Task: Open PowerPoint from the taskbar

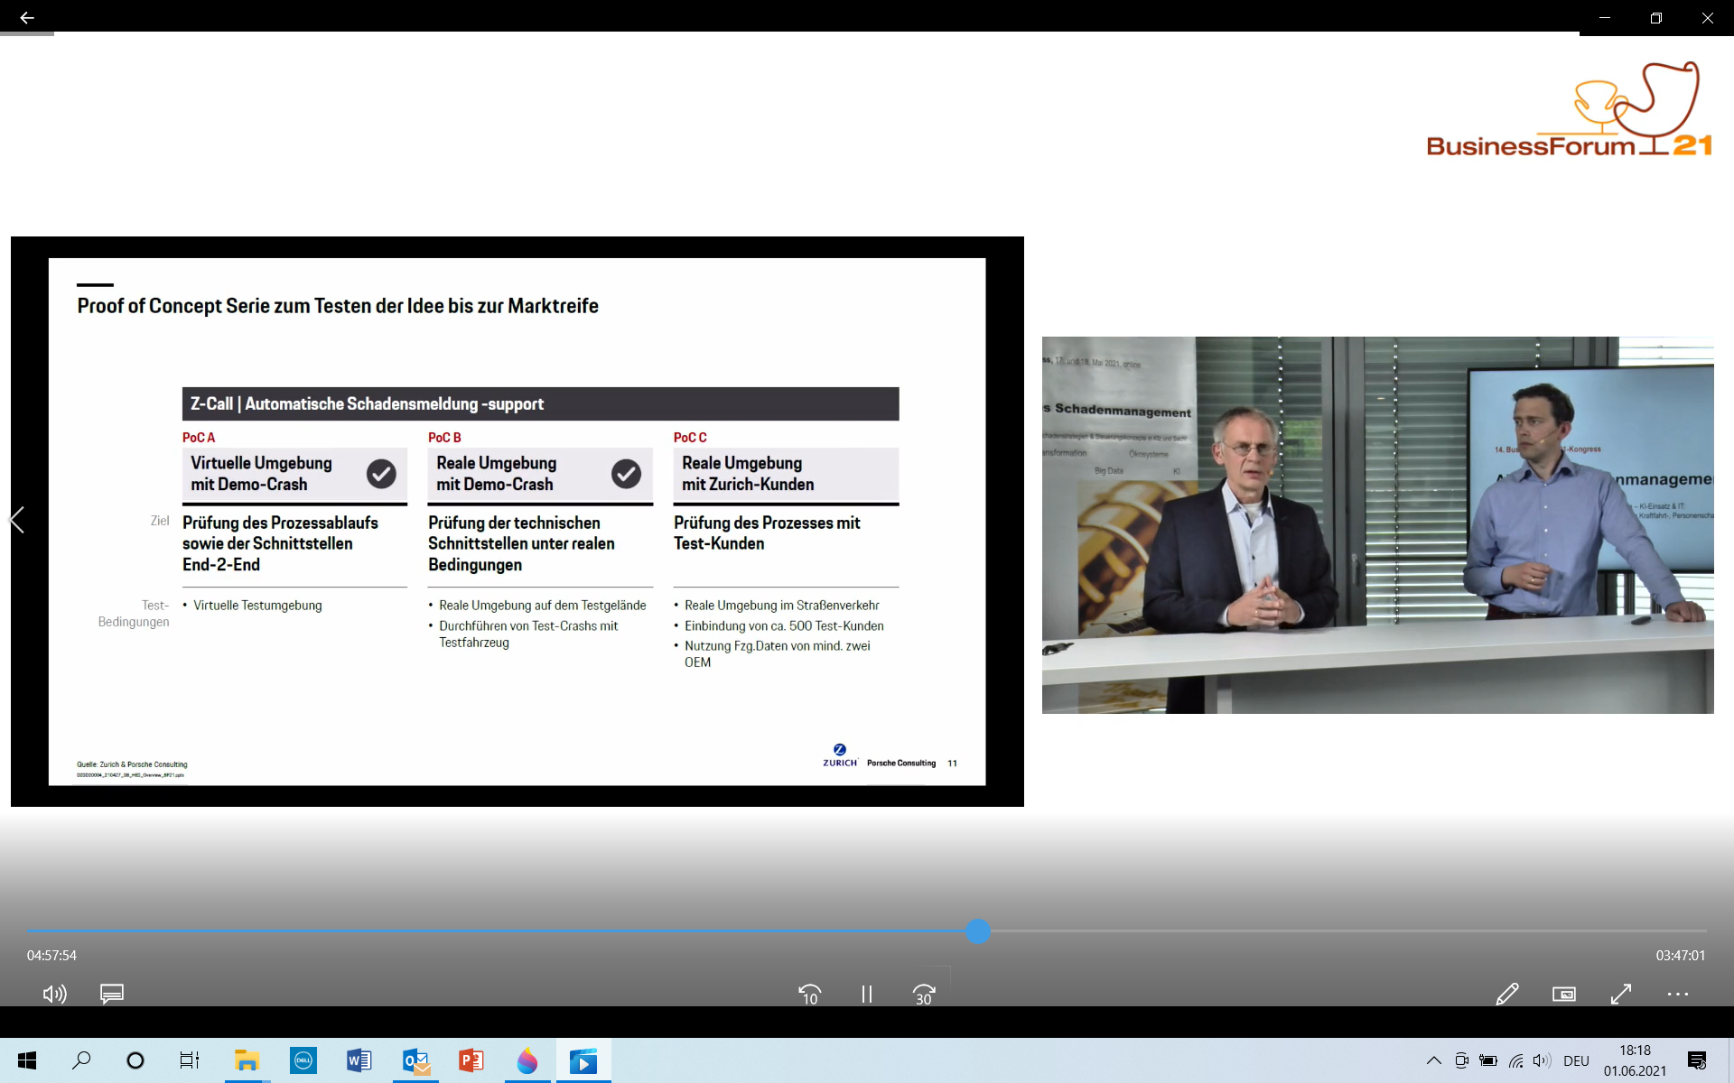Action: 471,1060
